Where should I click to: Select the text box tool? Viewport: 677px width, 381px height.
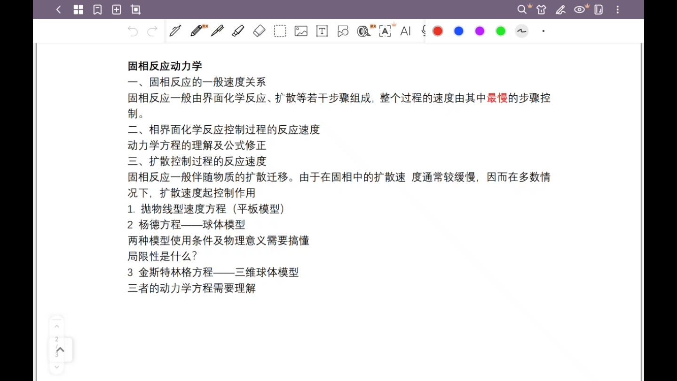322,31
